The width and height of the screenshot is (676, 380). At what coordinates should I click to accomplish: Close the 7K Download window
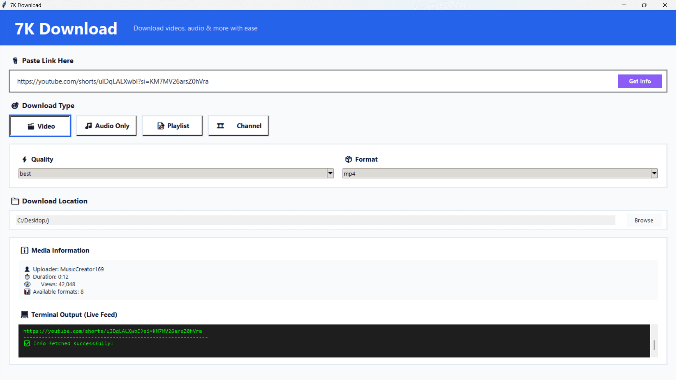(665, 5)
